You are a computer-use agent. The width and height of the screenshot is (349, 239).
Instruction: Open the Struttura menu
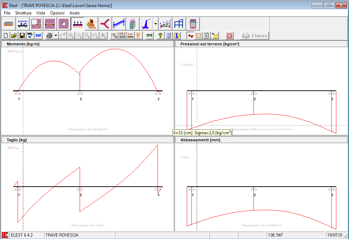23,13
